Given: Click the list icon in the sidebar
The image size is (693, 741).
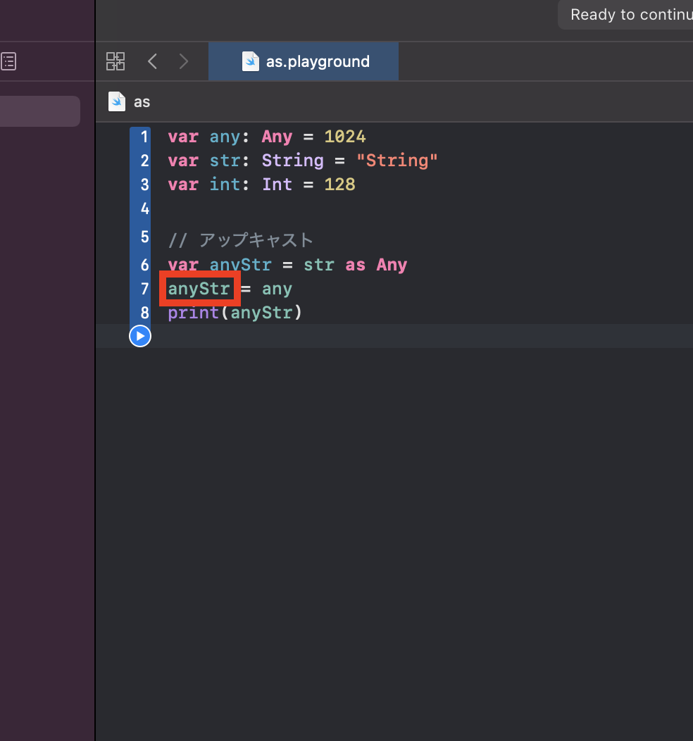Looking at the screenshot, I should pos(8,61).
